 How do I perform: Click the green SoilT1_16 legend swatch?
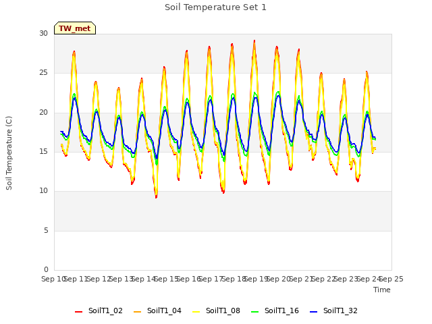[255, 312]
